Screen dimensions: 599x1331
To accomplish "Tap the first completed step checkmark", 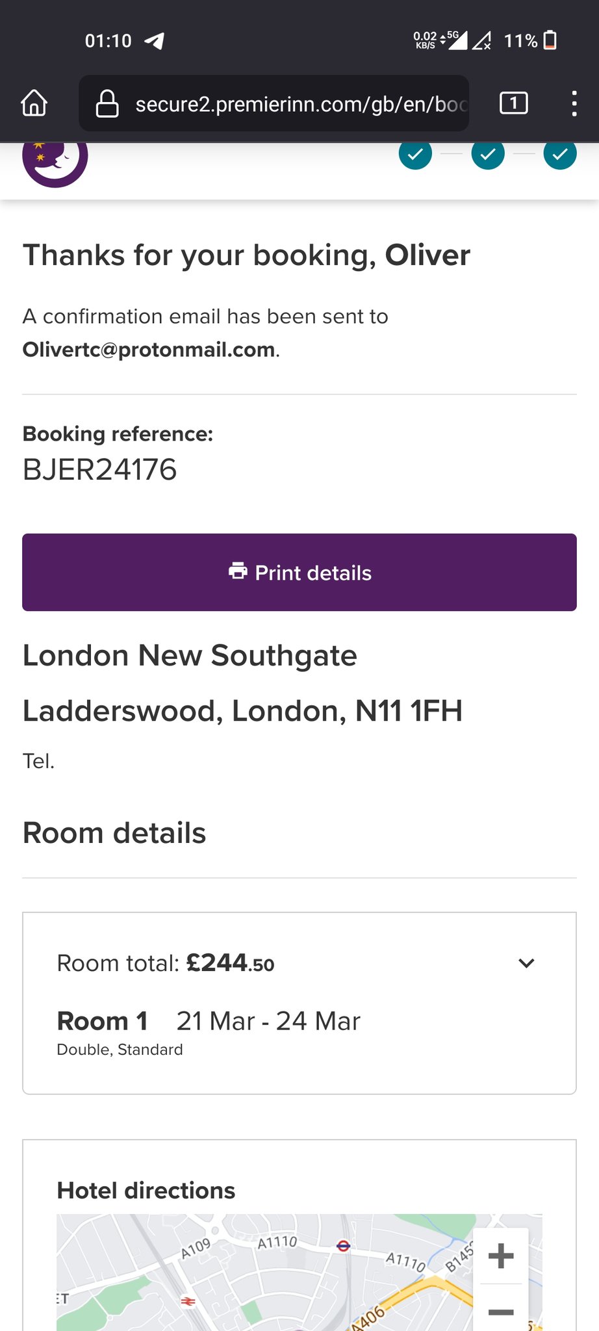I will [415, 154].
